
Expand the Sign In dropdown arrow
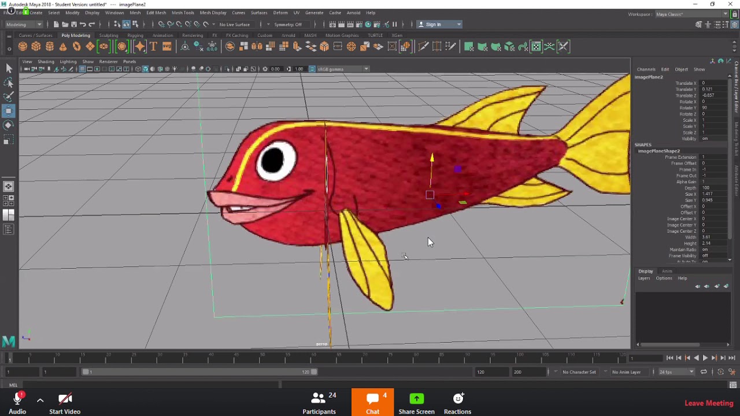pos(459,24)
